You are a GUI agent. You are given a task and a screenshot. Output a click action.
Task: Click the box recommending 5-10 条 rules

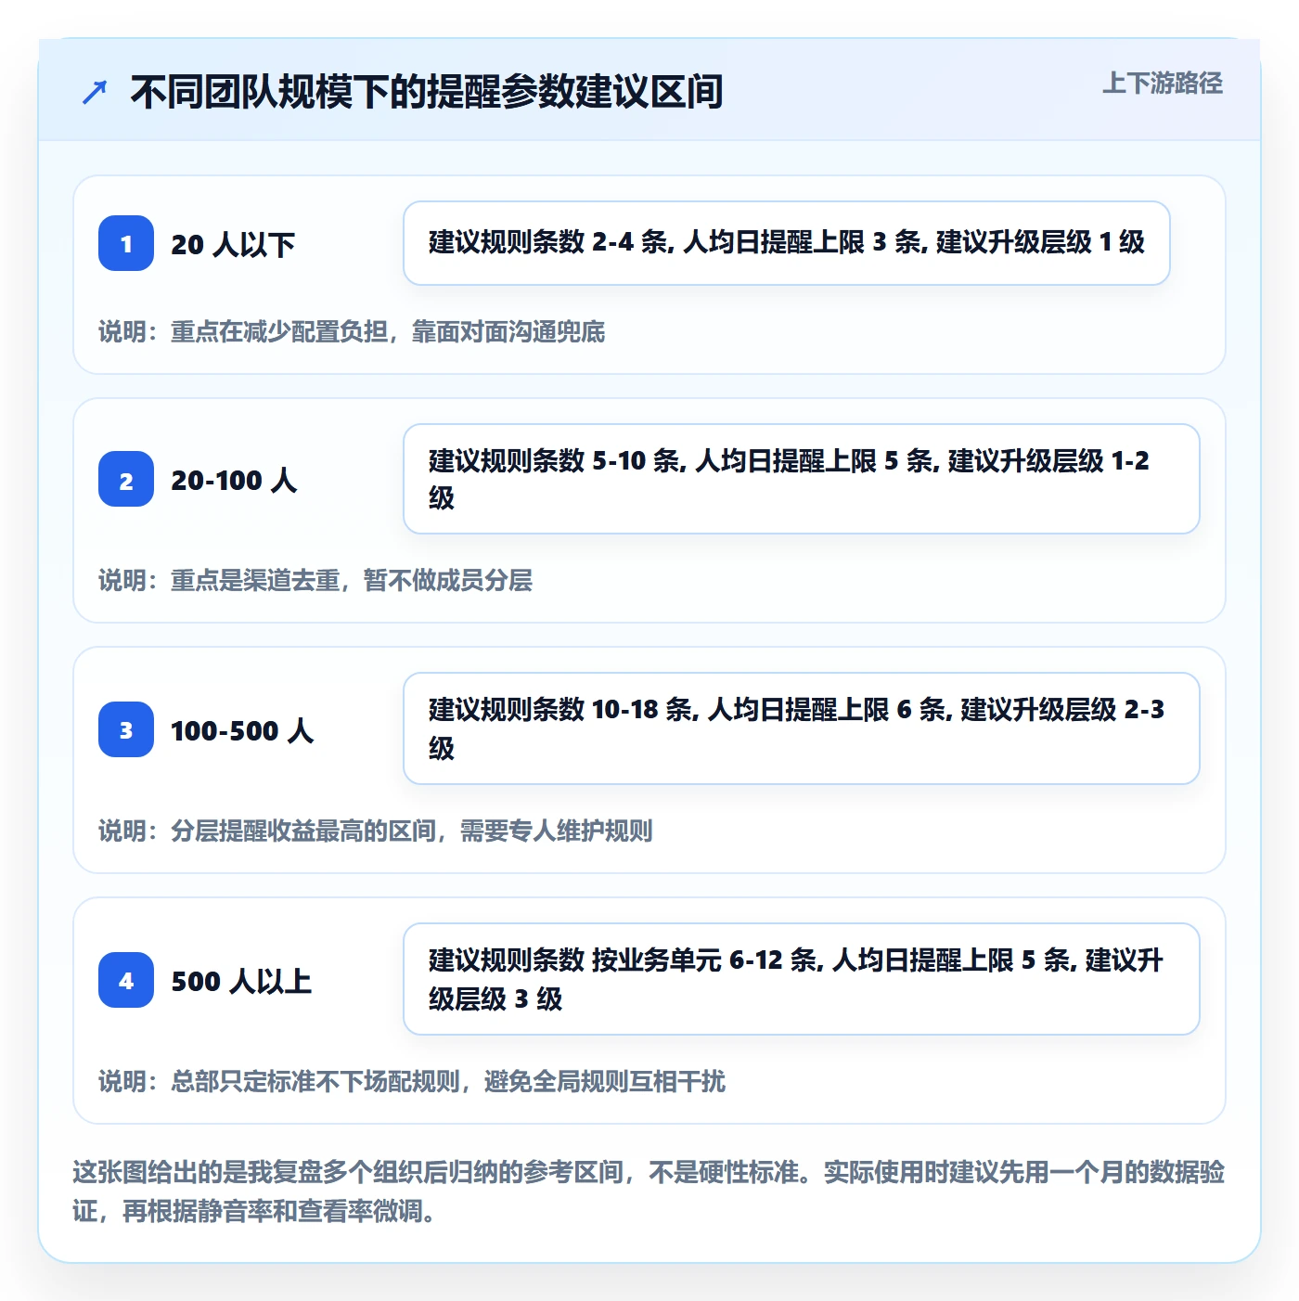[x=802, y=479]
